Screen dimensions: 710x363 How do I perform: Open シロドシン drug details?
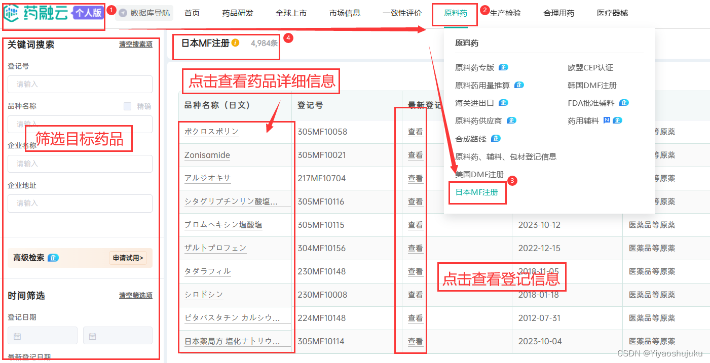click(204, 295)
